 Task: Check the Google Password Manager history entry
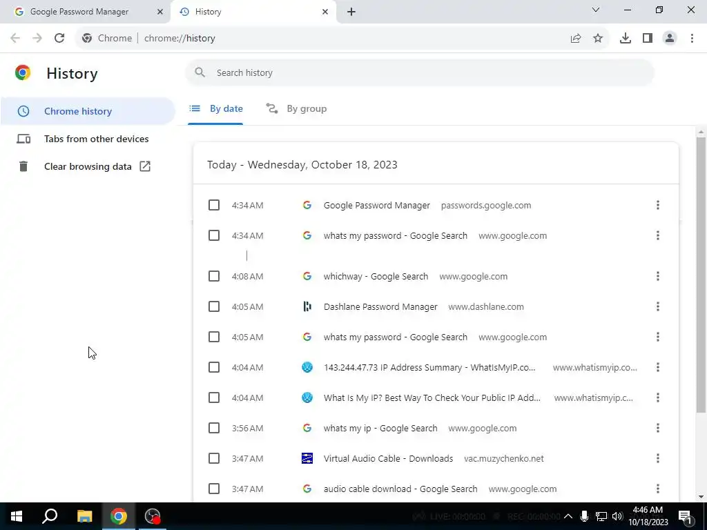tap(214, 205)
